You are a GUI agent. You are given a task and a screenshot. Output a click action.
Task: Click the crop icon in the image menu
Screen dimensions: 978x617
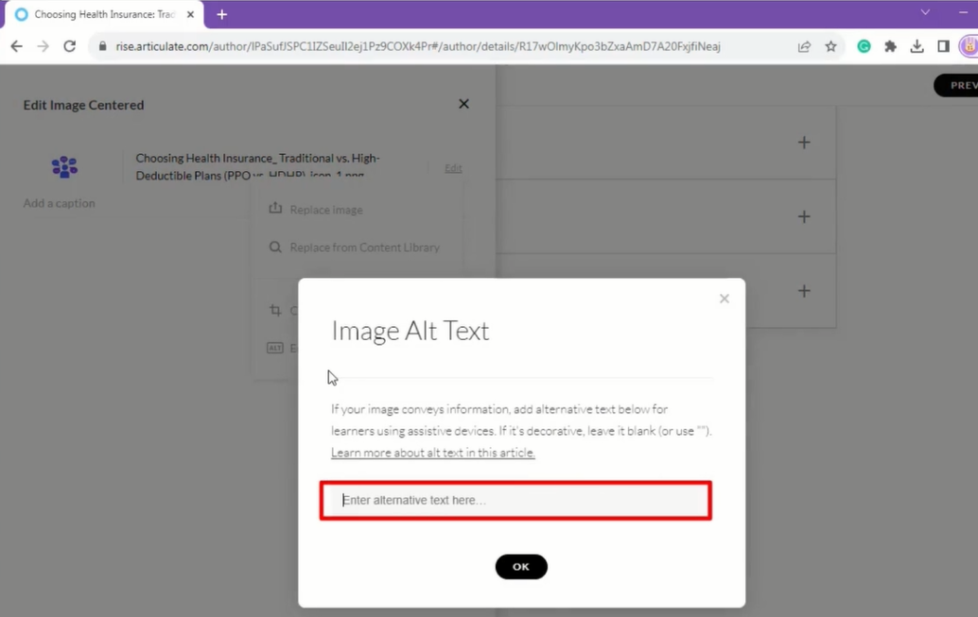275,310
